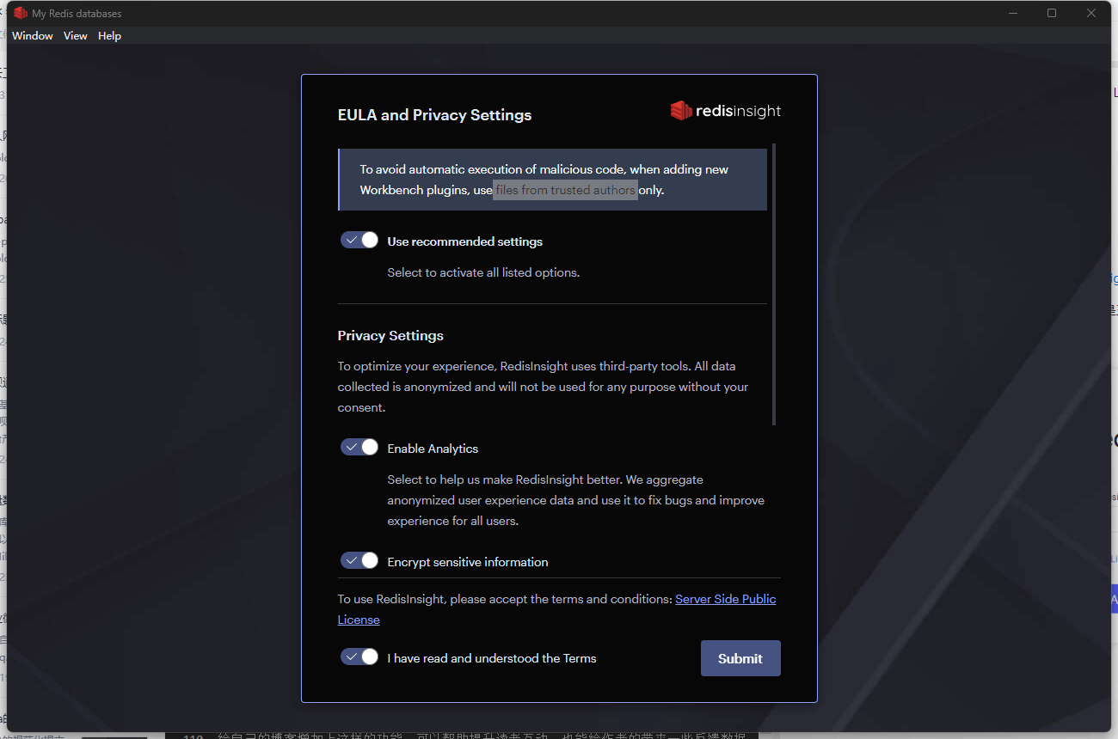
Task: Click the 'Use recommended settings' label
Action: pos(465,241)
